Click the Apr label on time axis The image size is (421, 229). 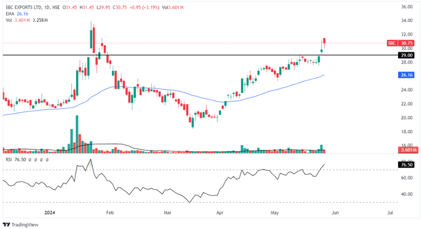(220, 211)
